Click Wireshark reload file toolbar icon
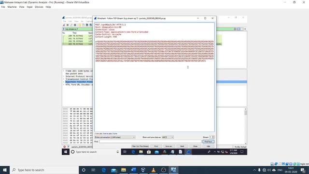This screenshot has width=309, height=174. coord(91,25)
